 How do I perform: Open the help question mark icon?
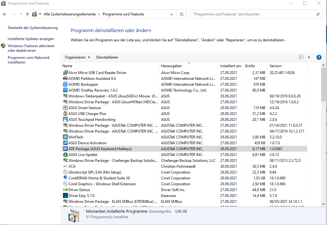tap(319, 57)
